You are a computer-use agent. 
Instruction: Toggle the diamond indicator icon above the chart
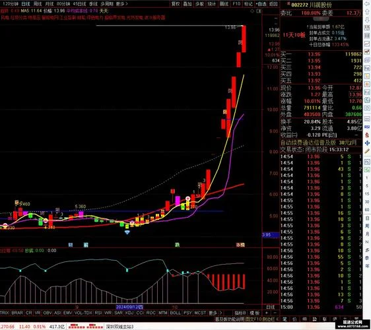tap(252, 11)
